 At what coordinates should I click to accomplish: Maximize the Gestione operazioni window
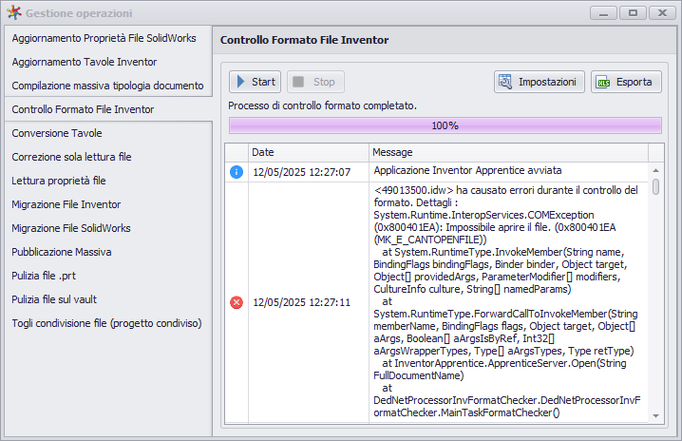coord(633,13)
